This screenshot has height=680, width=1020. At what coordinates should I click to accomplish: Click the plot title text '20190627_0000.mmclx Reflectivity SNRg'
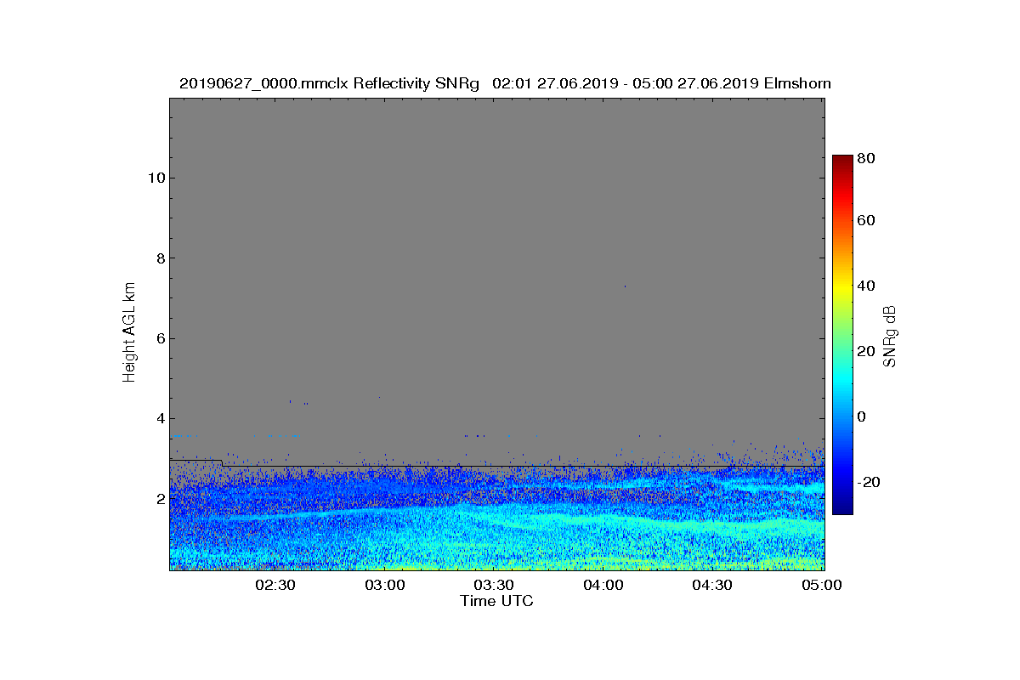(330, 83)
